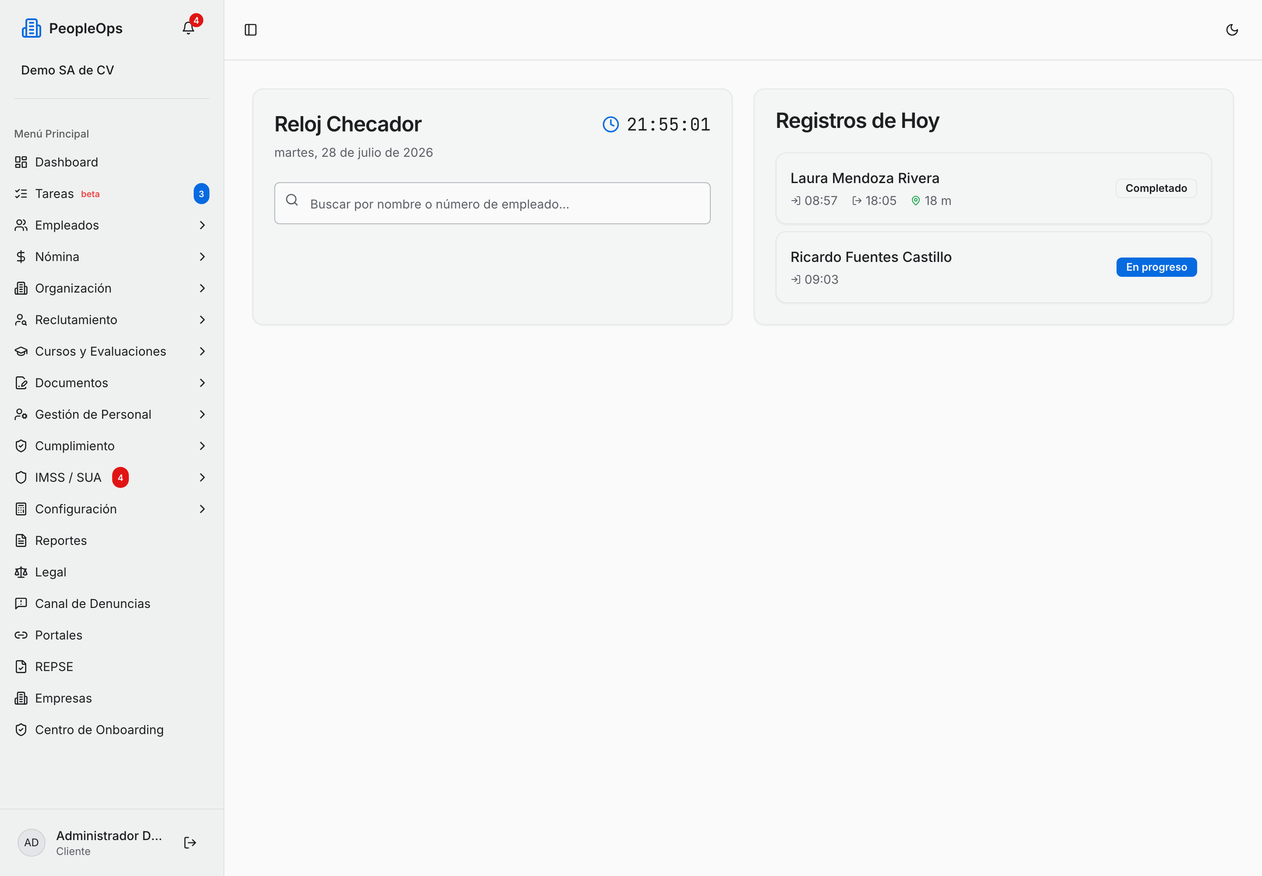Click the Gestión de Personal user-cog icon
The height and width of the screenshot is (876, 1262).
[x=21, y=414]
